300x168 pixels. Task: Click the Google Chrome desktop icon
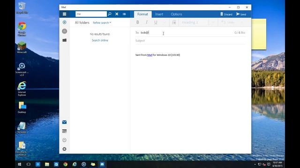click(x=22, y=29)
